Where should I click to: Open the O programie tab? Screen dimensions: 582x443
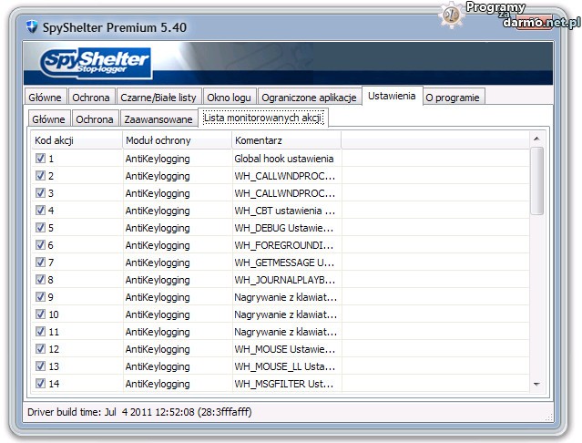click(454, 97)
